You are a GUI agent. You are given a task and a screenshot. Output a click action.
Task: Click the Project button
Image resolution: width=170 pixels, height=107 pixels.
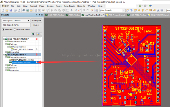tap(36, 25)
